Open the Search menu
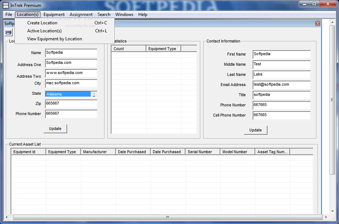 (x=104, y=15)
